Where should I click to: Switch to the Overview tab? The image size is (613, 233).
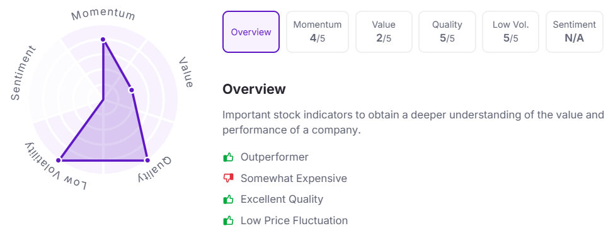(x=251, y=31)
